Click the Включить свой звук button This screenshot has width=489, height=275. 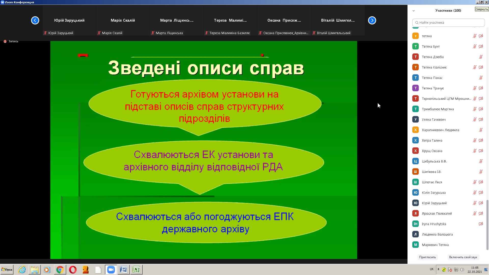(463, 257)
